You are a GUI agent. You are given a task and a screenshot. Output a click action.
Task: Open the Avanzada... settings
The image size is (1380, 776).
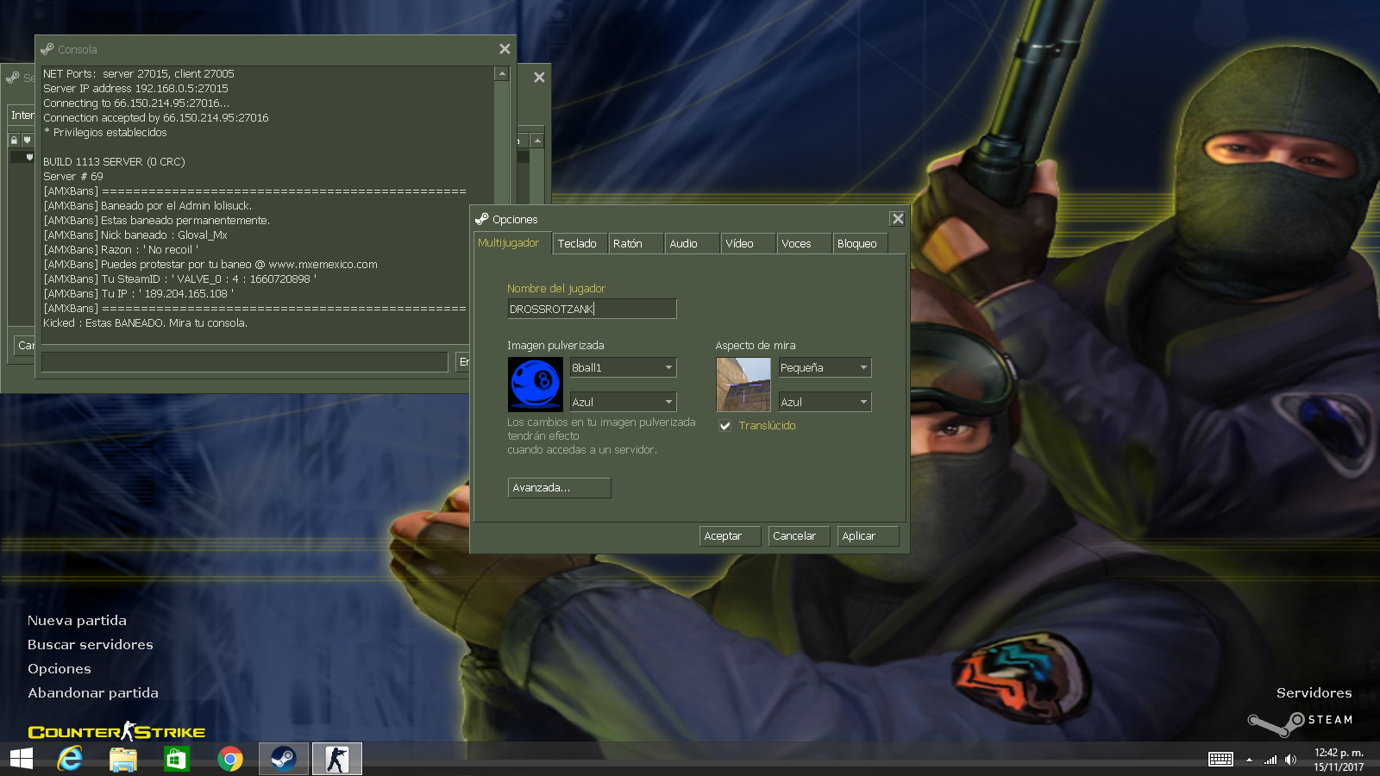click(x=559, y=488)
